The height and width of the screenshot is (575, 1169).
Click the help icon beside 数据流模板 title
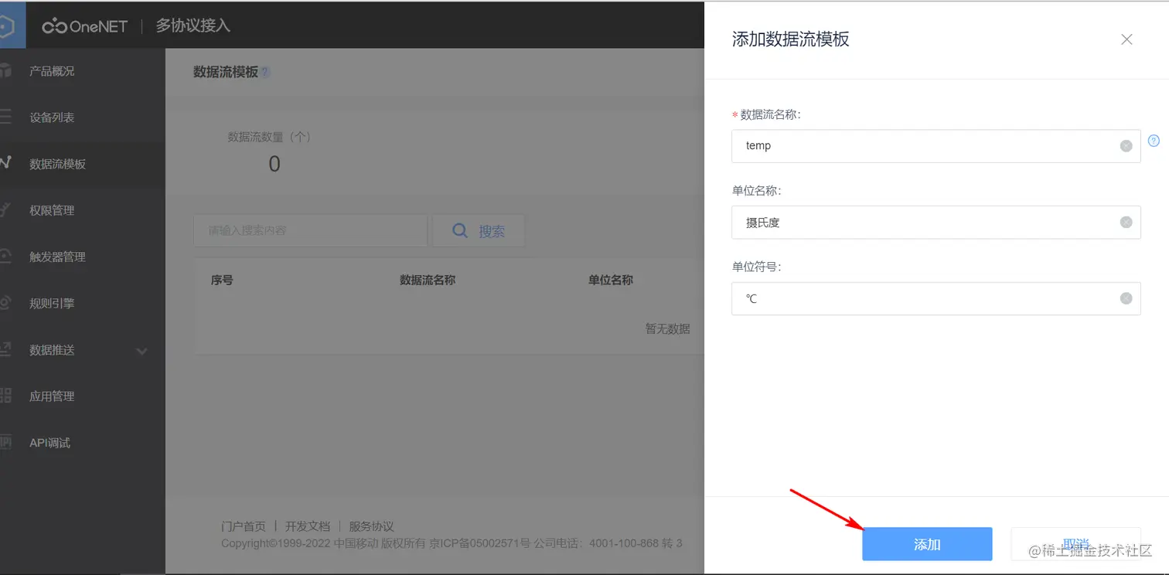coord(264,72)
